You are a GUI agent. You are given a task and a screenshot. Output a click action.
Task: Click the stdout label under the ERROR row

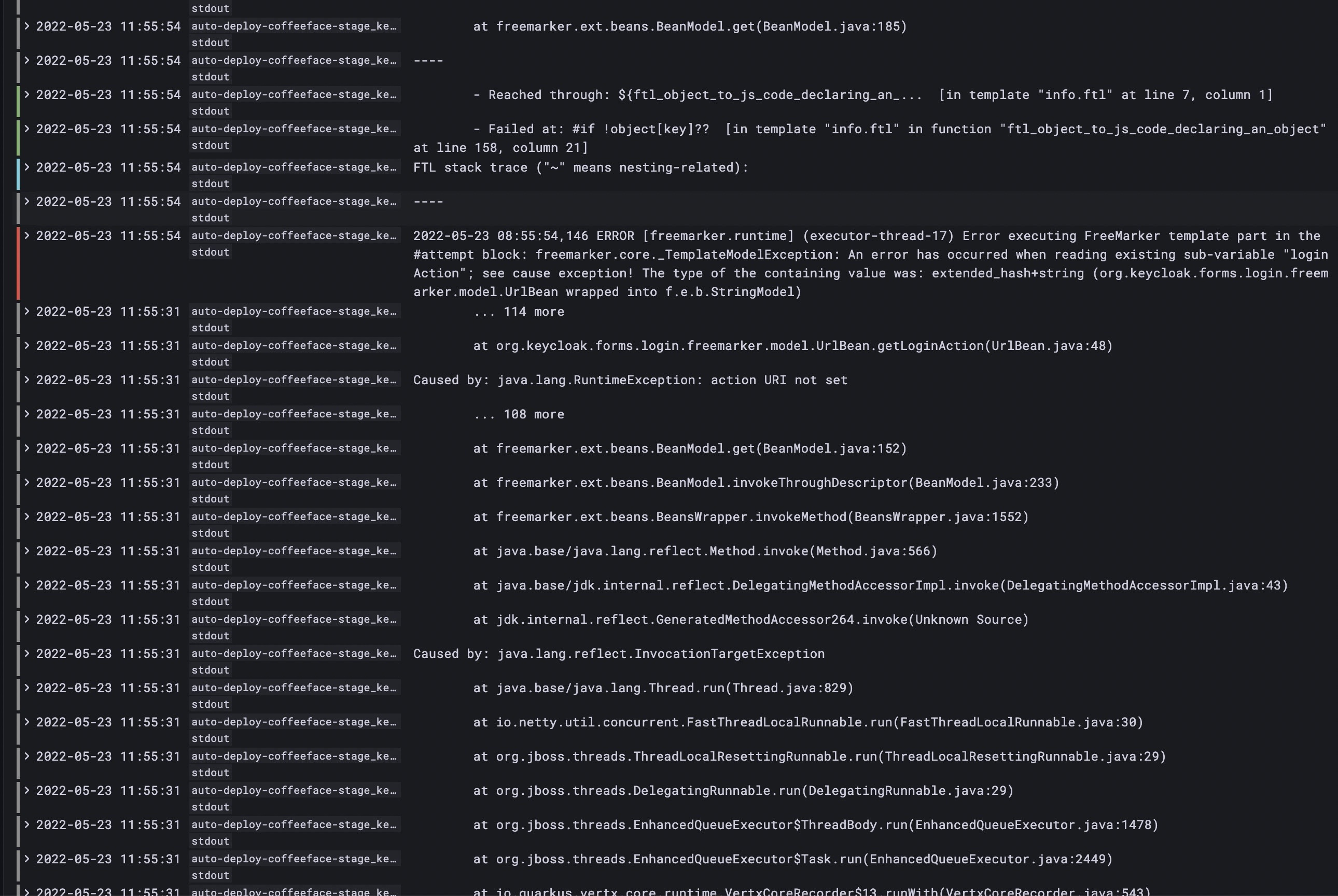211,252
